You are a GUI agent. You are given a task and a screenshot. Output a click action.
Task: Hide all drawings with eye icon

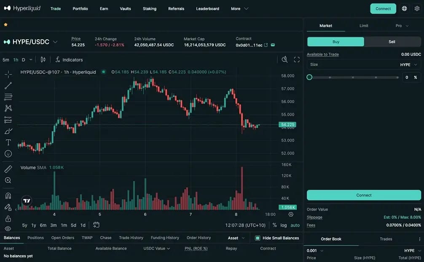(x=8, y=228)
